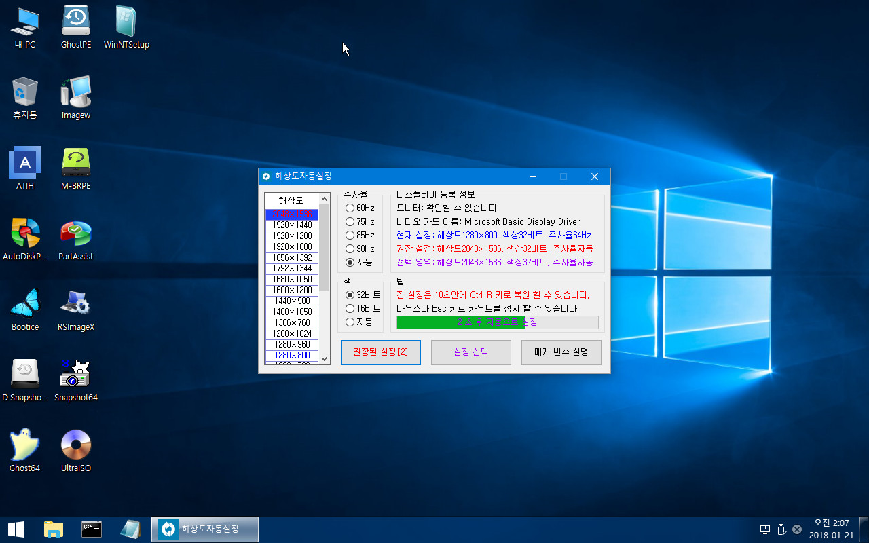The width and height of the screenshot is (869, 543).
Task: Click the USB safely remove tray icon
Action: pos(781,529)
